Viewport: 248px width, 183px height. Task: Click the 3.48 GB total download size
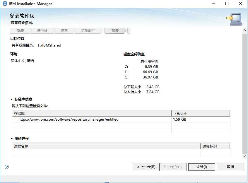coord(153,87)
